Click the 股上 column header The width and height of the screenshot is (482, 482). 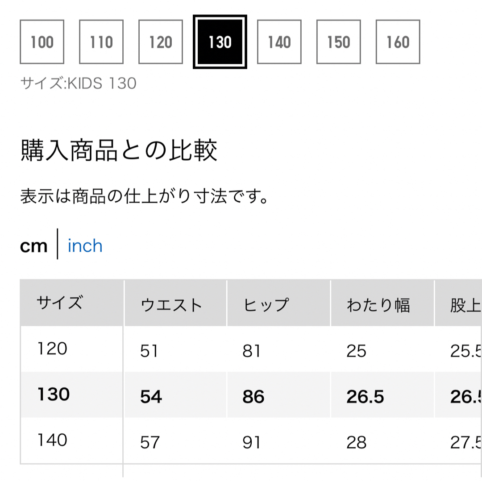458,303
